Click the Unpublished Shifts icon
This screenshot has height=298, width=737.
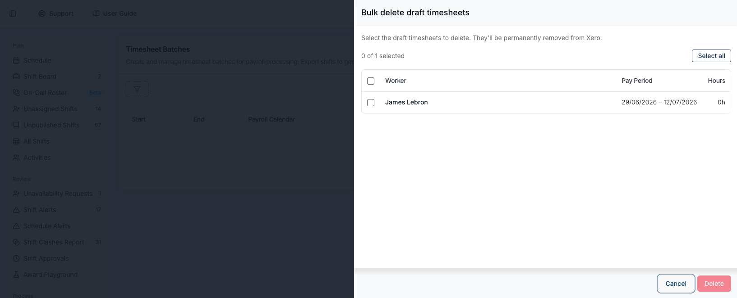(x=16, y=125)
